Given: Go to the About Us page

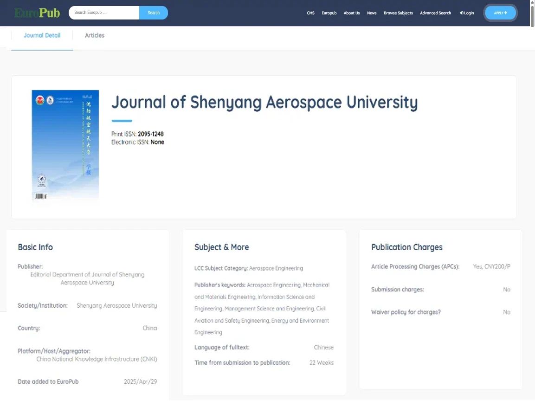Looking at the screenshot, I should coord(351,13).
